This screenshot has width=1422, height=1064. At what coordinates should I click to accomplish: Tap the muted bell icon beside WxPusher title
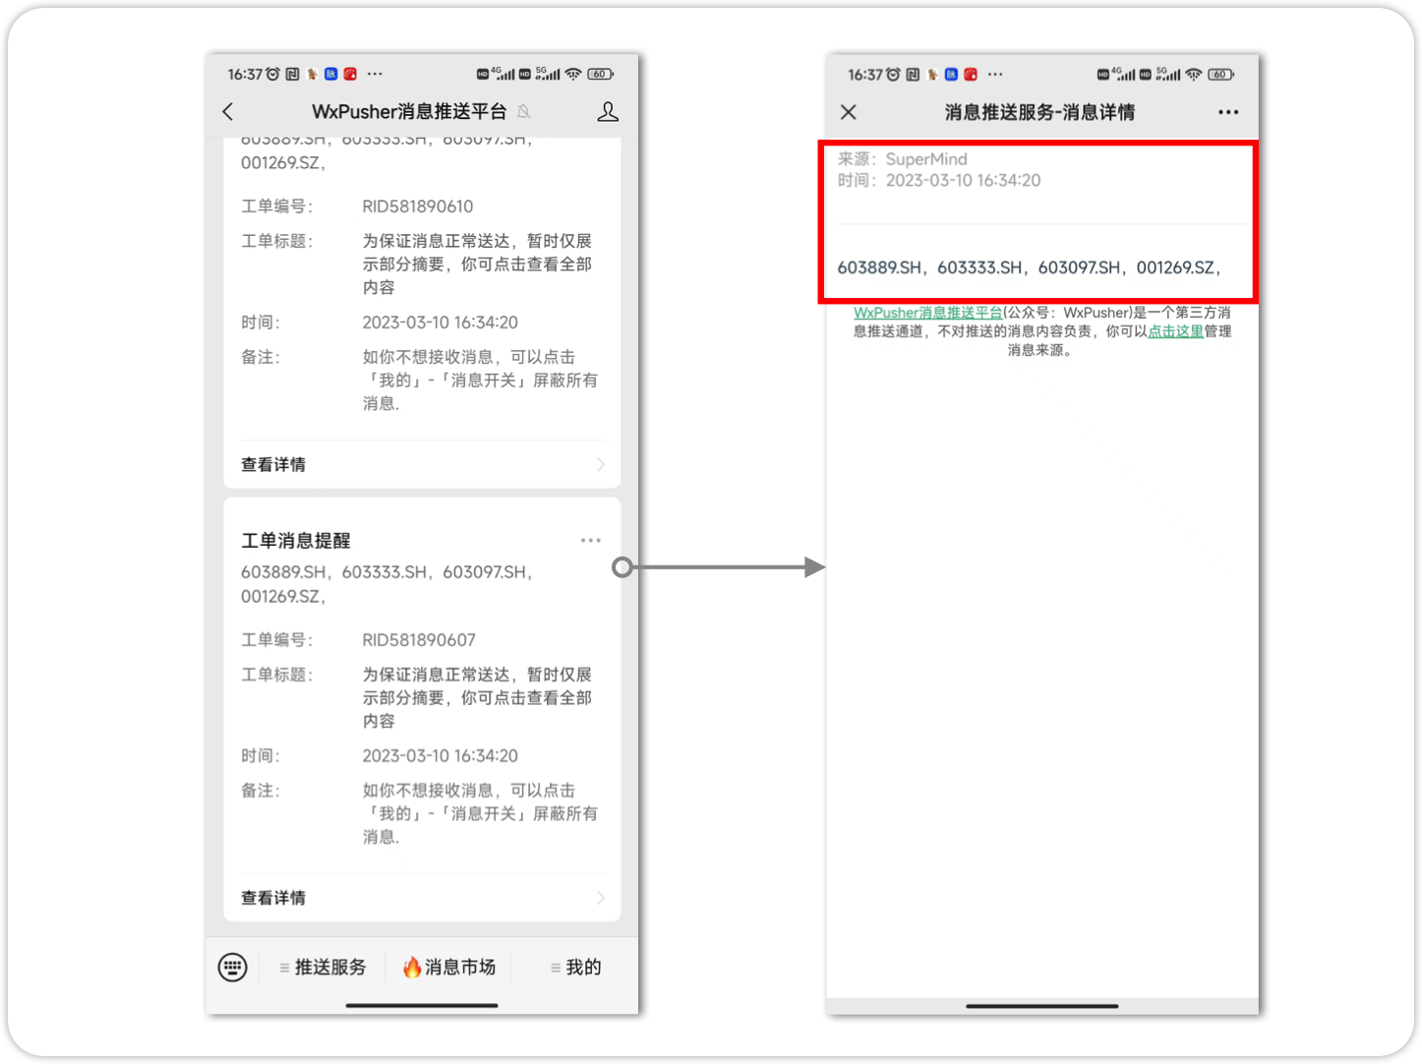click(x=524, y=112)
